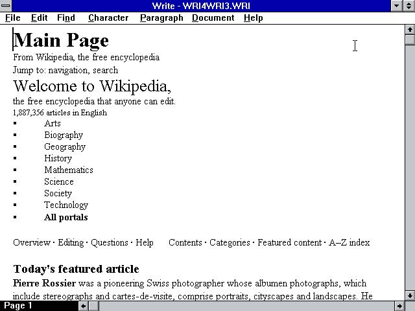Click 'the free encyclopedia that anyone can edit.'
415x311 pixels.
click(x=94, y=101)
